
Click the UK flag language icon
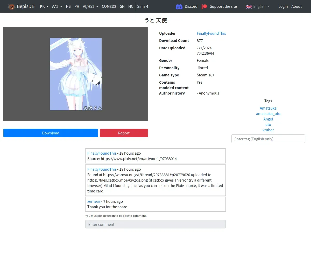pyautogui.click(x=249, y=6)
